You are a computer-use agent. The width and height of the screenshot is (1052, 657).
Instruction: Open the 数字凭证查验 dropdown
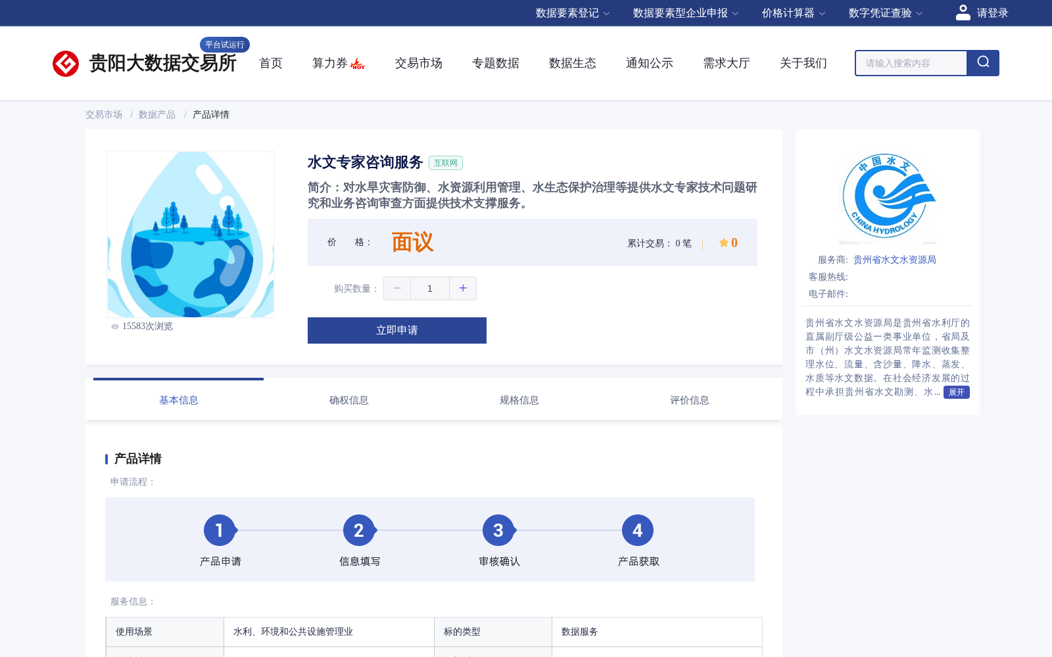[x=886, y=13]
